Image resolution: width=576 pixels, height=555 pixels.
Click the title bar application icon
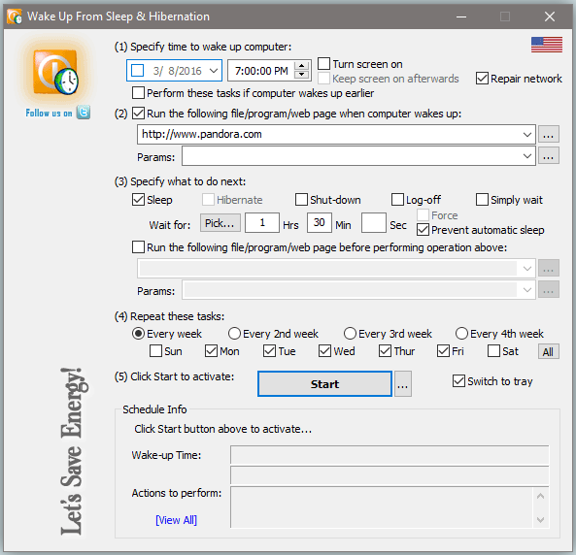click(15, 16)
